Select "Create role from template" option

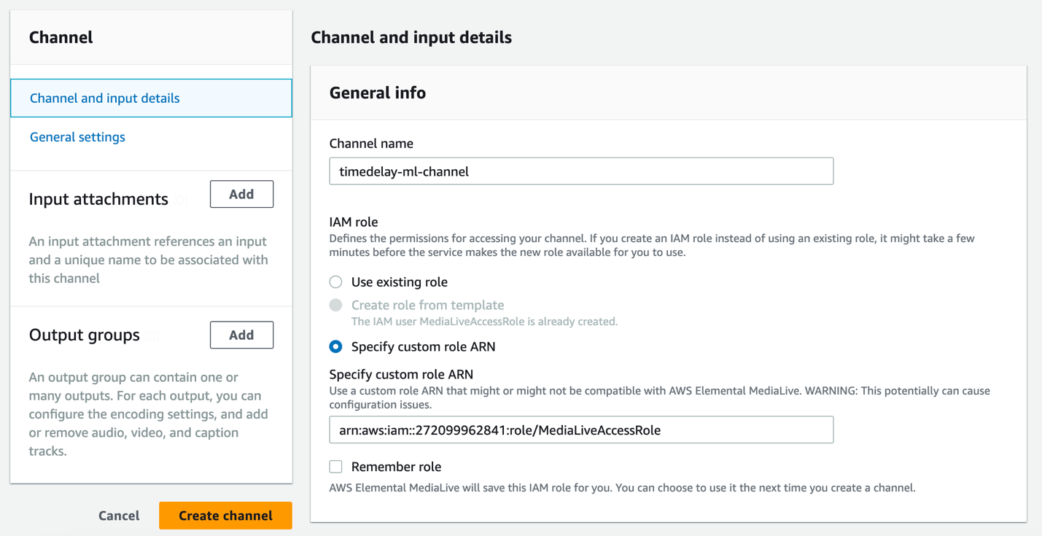pyautogui.click(x=335, y=305)
